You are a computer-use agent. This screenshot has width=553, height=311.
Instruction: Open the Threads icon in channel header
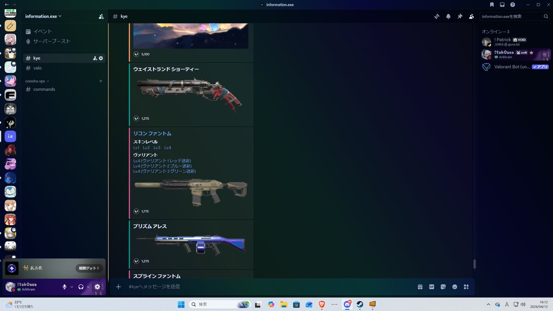pyautogui.click(x=437, y=16)
